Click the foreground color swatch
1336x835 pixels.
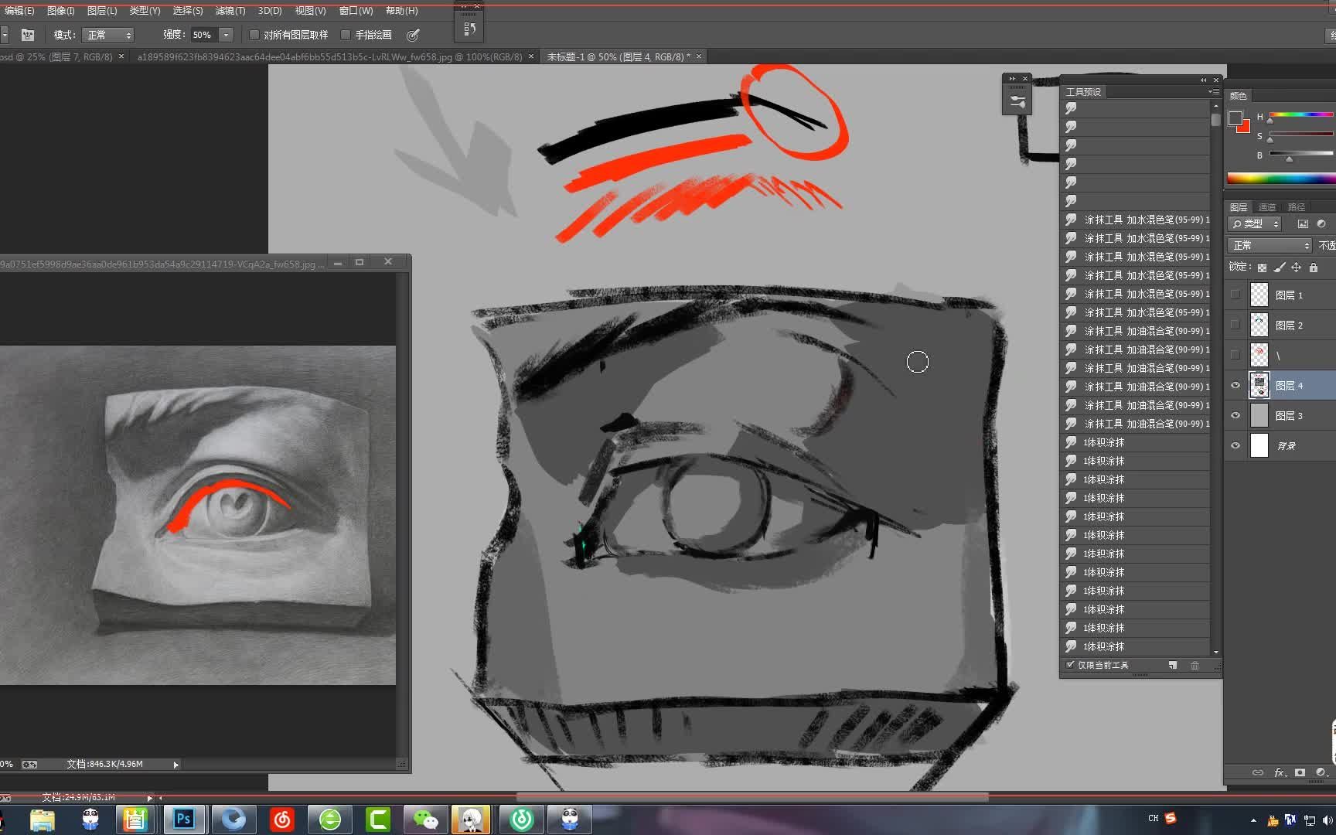pyautogui.click(x=1235, y=118)
